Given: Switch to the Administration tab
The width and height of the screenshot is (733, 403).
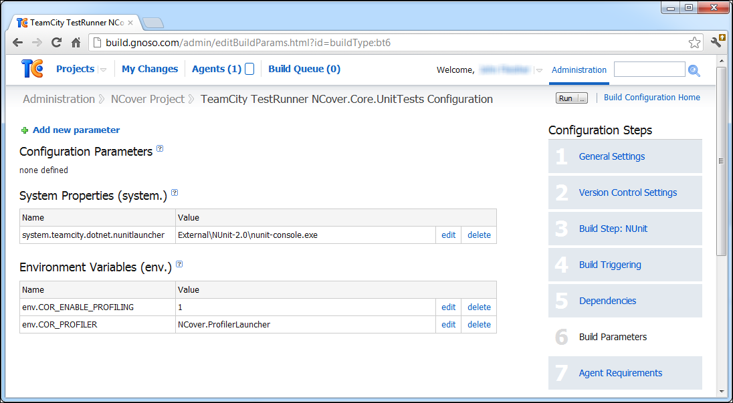Looking at the screenshot, I should click(x=579, y=70).
